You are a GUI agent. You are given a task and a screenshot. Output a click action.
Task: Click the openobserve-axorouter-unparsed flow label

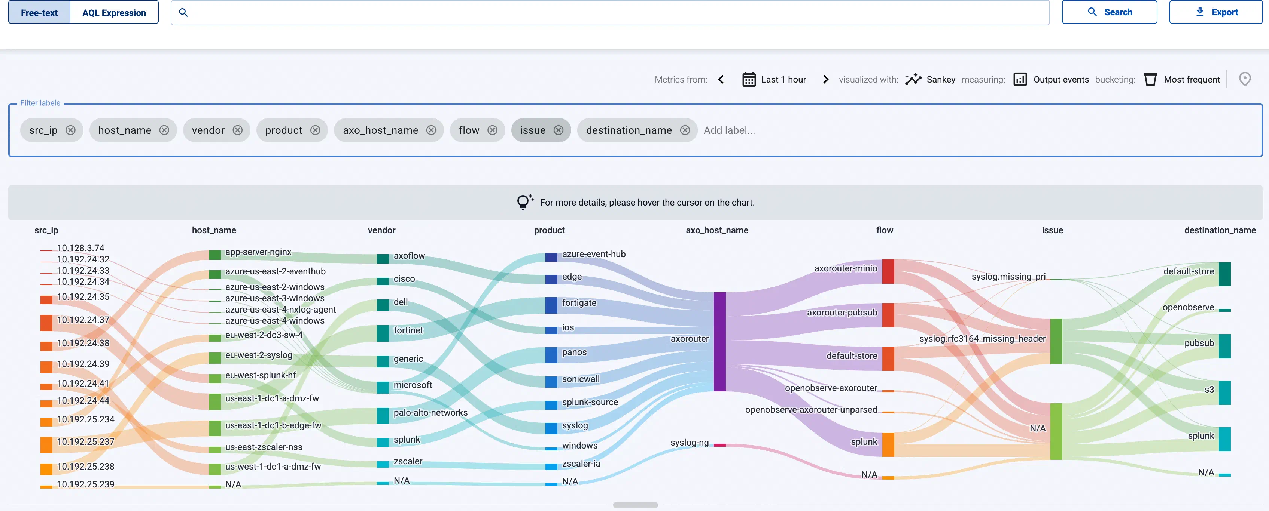[811, 409]
